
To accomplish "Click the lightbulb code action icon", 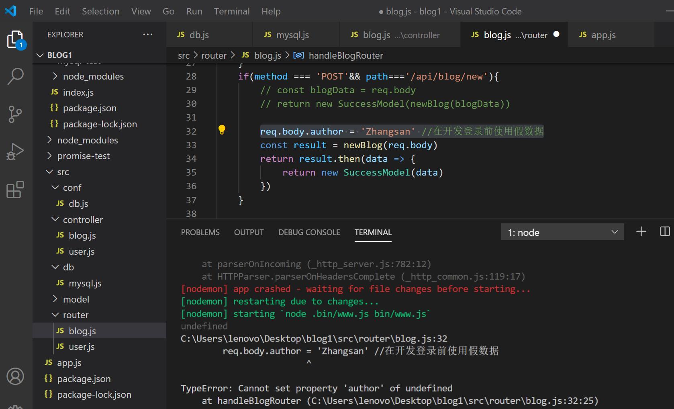I will click(222, 130).
